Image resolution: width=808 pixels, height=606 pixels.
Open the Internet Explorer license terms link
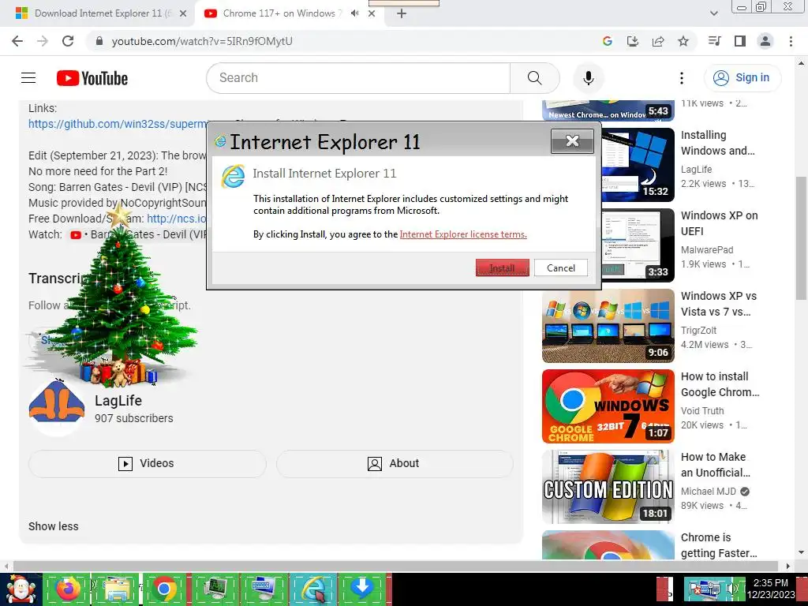[x=462, y=234]
